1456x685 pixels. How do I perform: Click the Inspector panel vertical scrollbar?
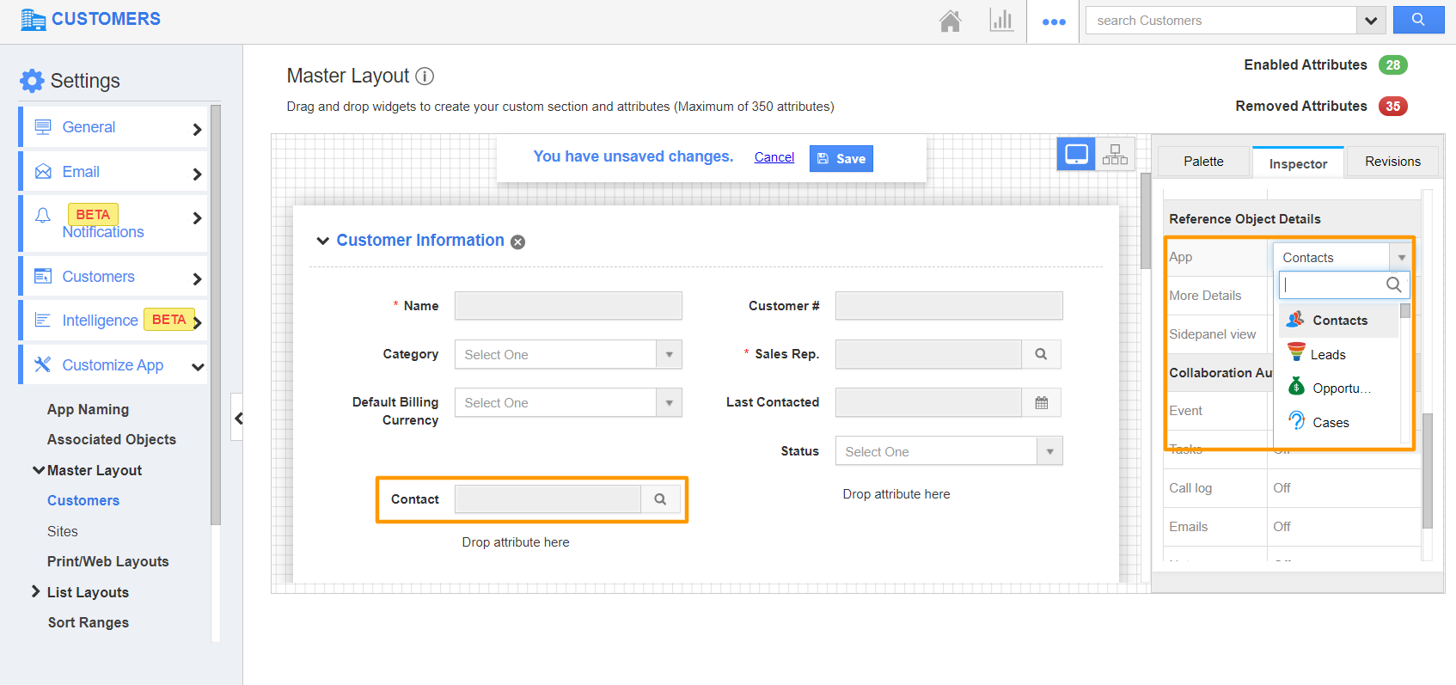click(1428, 470)
